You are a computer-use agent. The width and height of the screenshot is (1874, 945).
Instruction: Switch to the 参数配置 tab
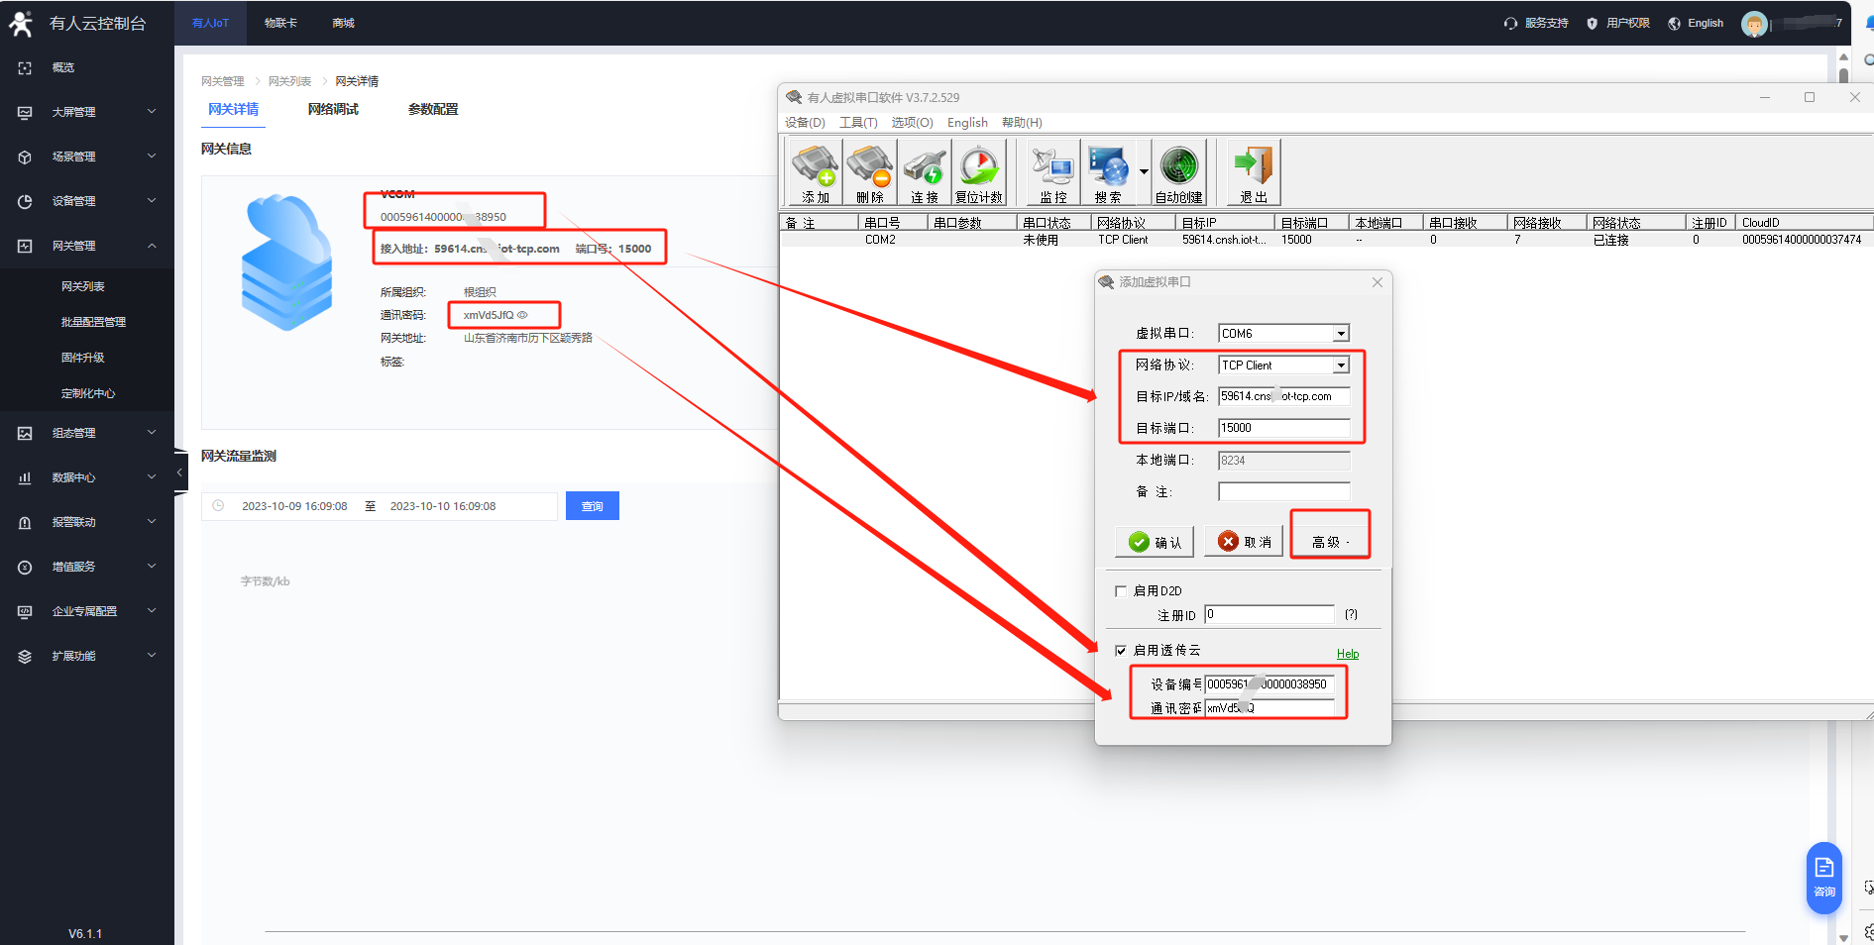coord(433,109)
